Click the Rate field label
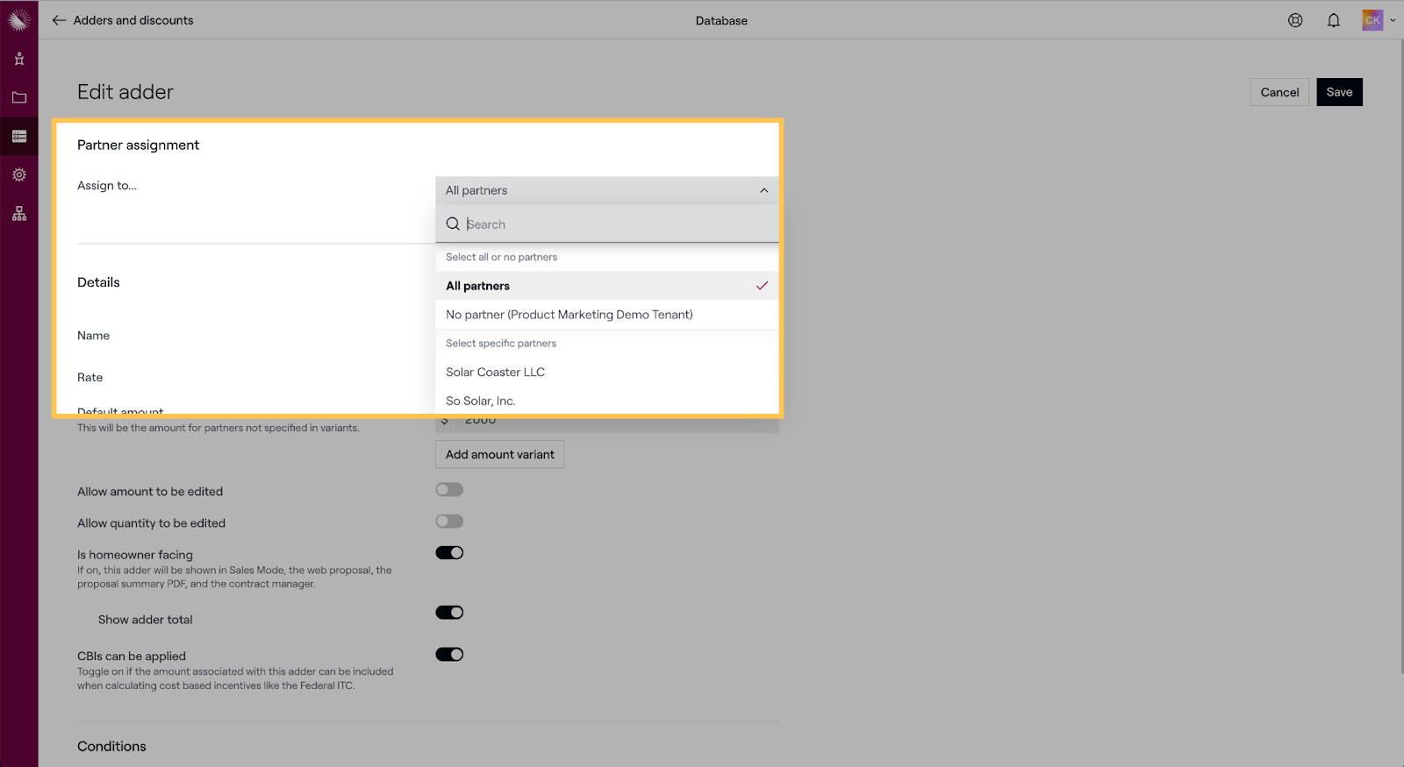1404x767 pixels. click(90, 378)
